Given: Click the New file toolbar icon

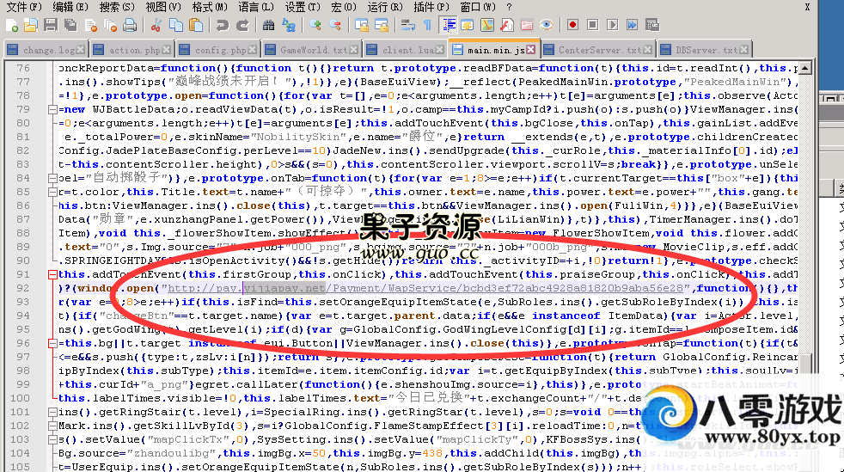Looking at the screenshot, I should [9, 25].
